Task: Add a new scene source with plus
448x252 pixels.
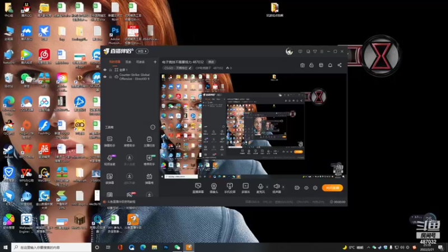Action: click(155, 62)
